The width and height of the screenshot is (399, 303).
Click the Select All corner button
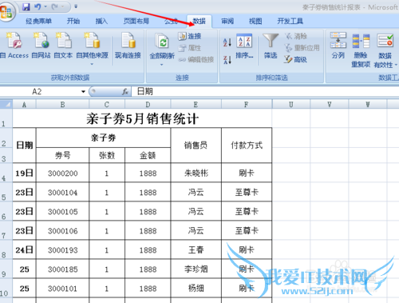tap(6, 104)
